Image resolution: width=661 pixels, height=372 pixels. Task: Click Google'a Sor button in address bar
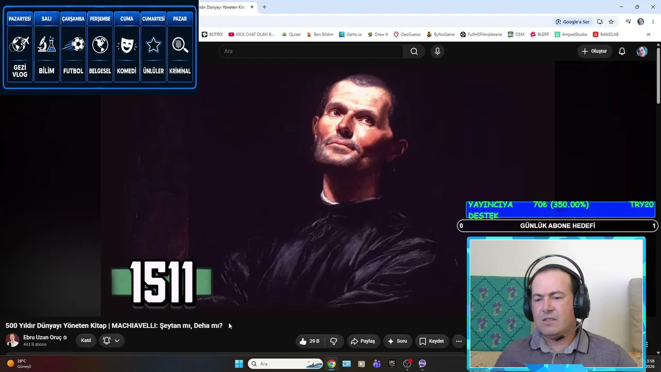[x=572, y=22]
